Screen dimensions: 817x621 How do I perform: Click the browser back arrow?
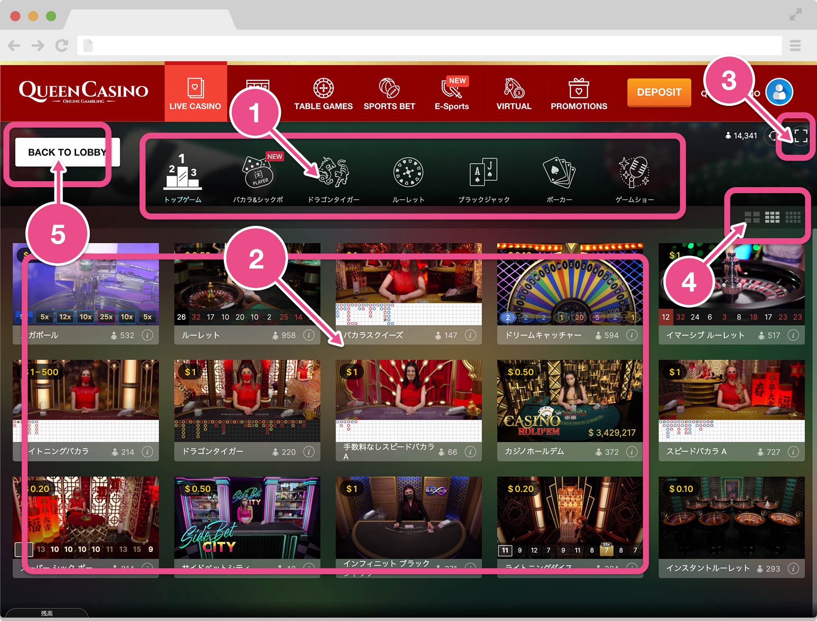coord(14,46)
